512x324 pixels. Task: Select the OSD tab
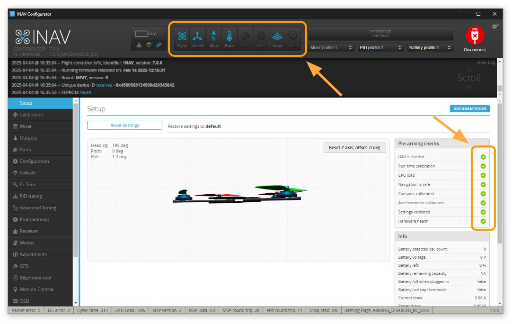[41, 301]
